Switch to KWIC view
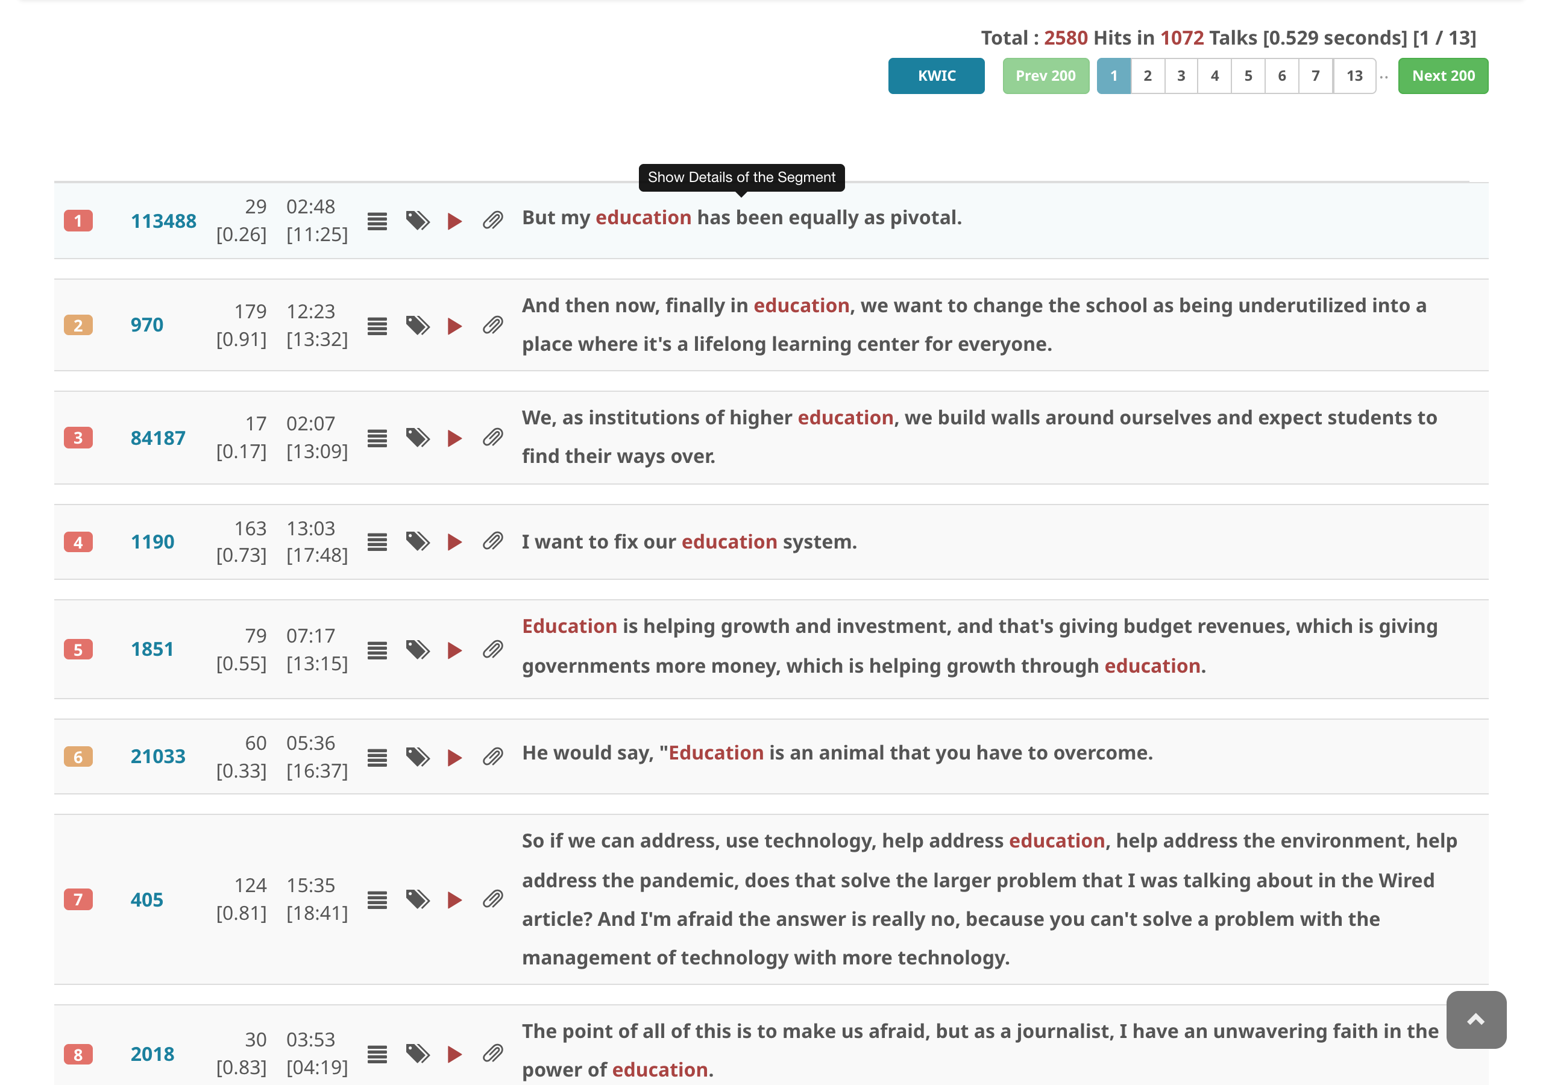Viewport: 1543px width, 1085px height. pyautogui.click(x=935, y=76)
